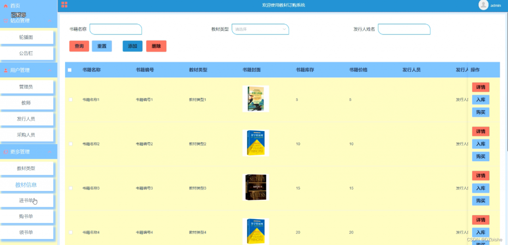
Task: Click 购买 for 书籍名称1
Action: click(481, 112)
